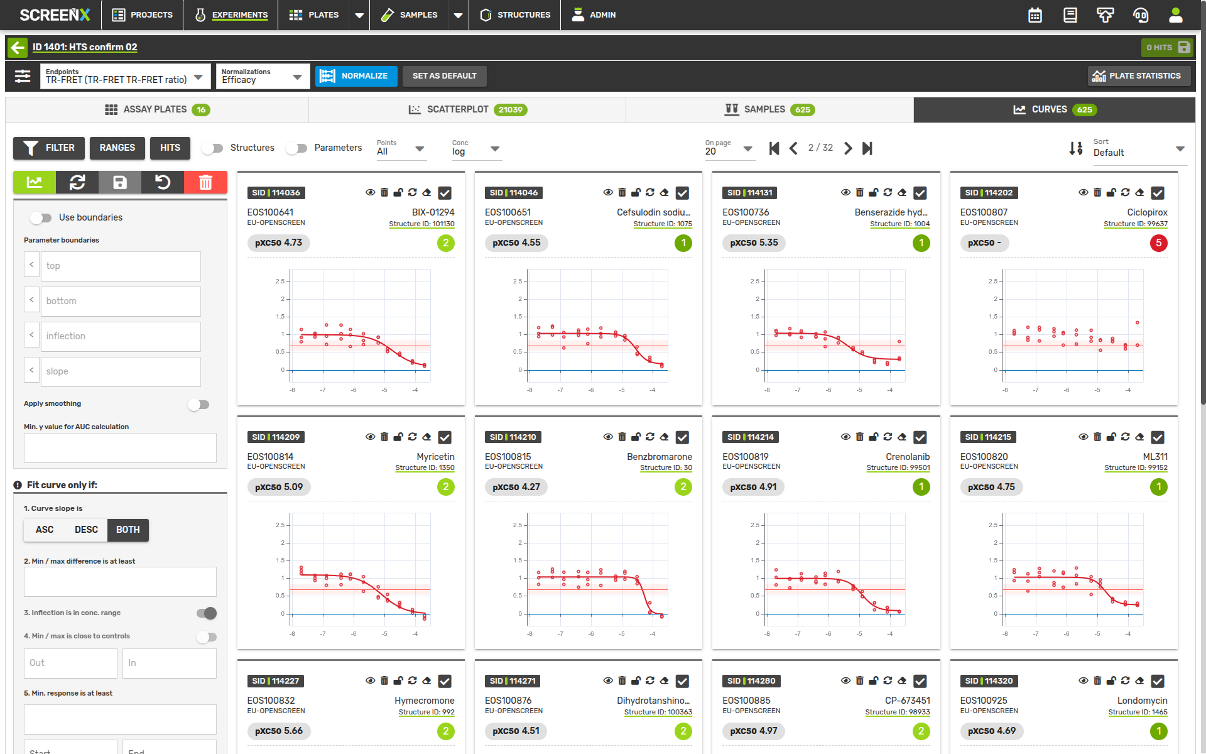Click the eraser icon on SID 114036 card

coord(426,192)
